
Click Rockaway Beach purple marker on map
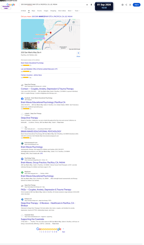pos(44,38)
